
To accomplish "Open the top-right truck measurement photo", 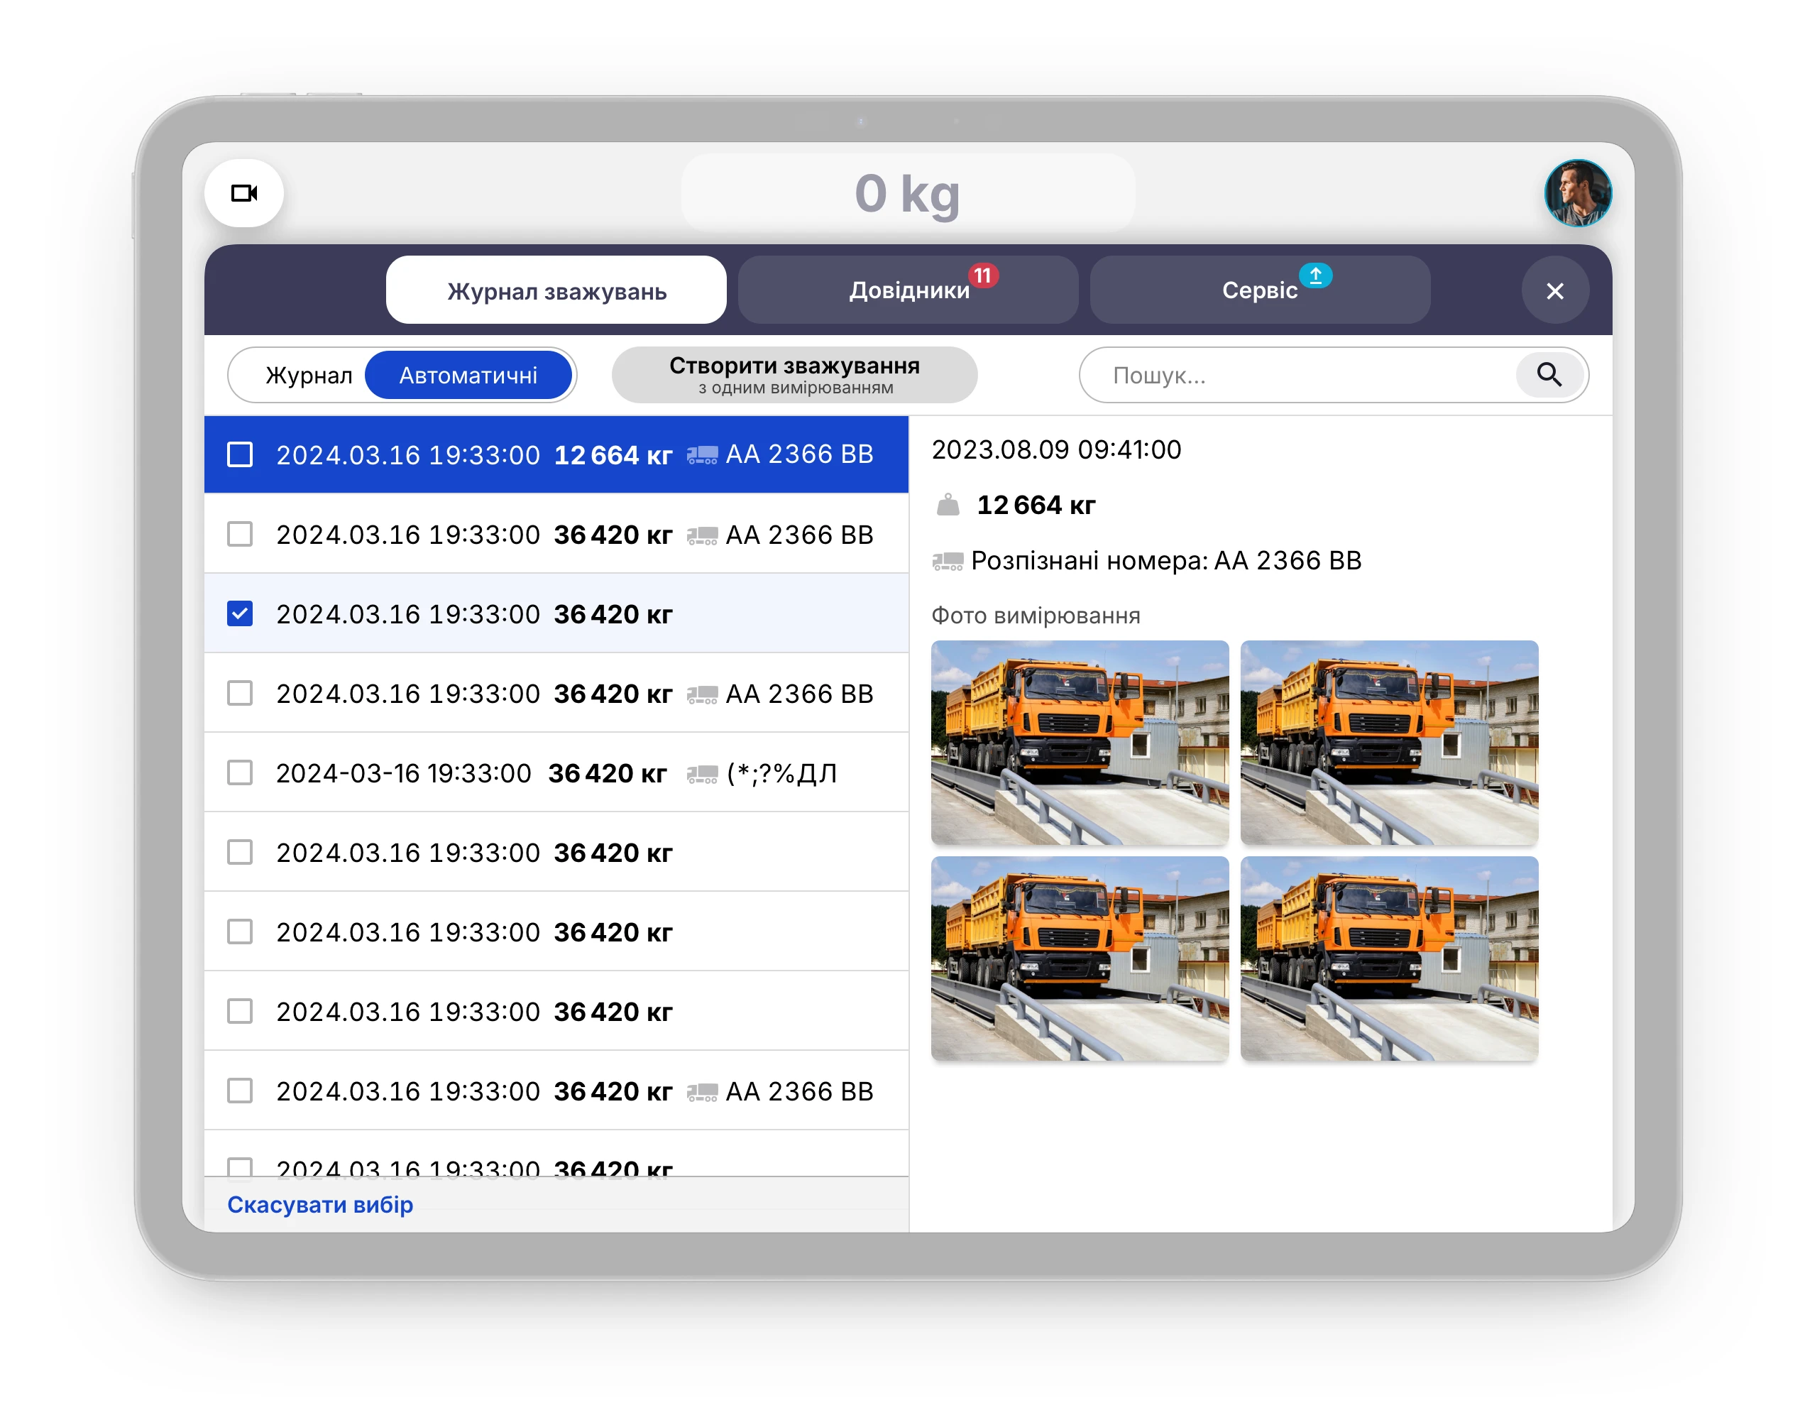I will [x=1388, y=743].
